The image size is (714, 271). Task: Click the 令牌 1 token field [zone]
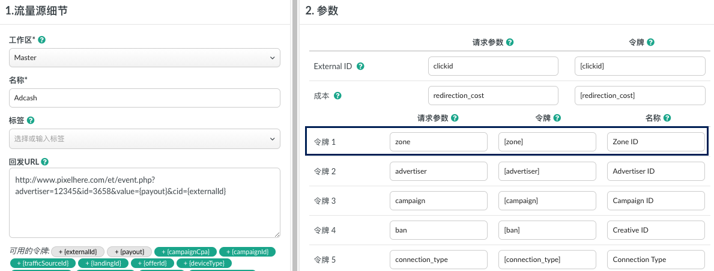(x=547, y=142)
